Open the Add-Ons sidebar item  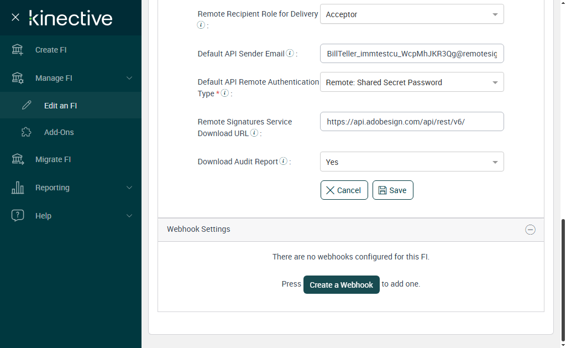pos(59,132)
